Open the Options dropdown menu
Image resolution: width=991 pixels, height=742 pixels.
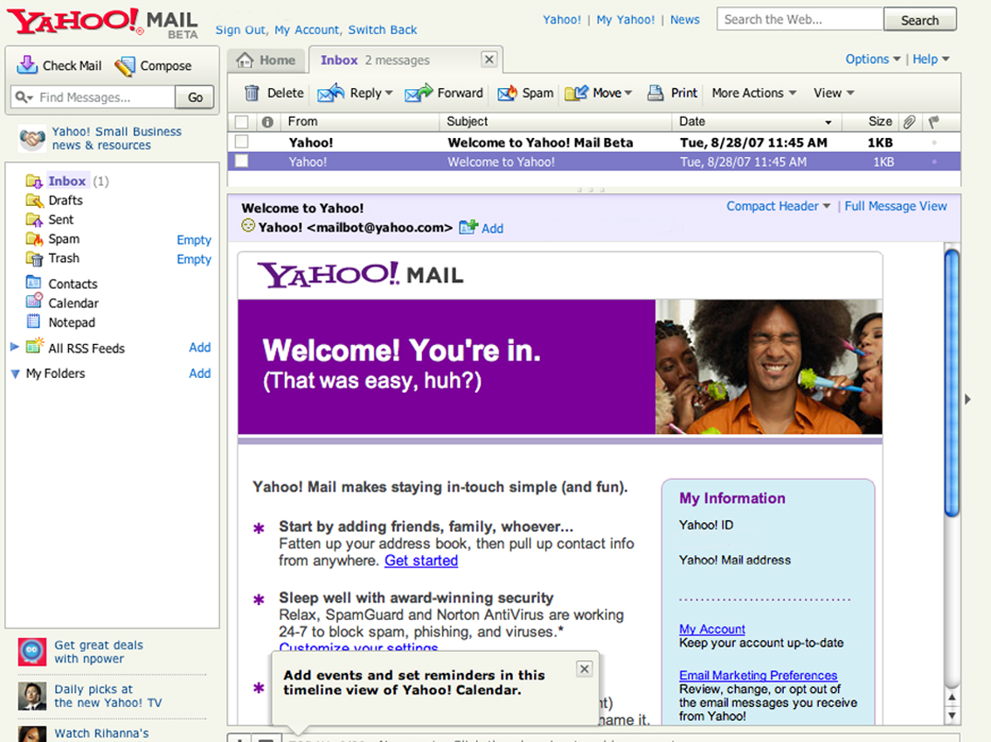pyautogui.click(x=873, y=58)
